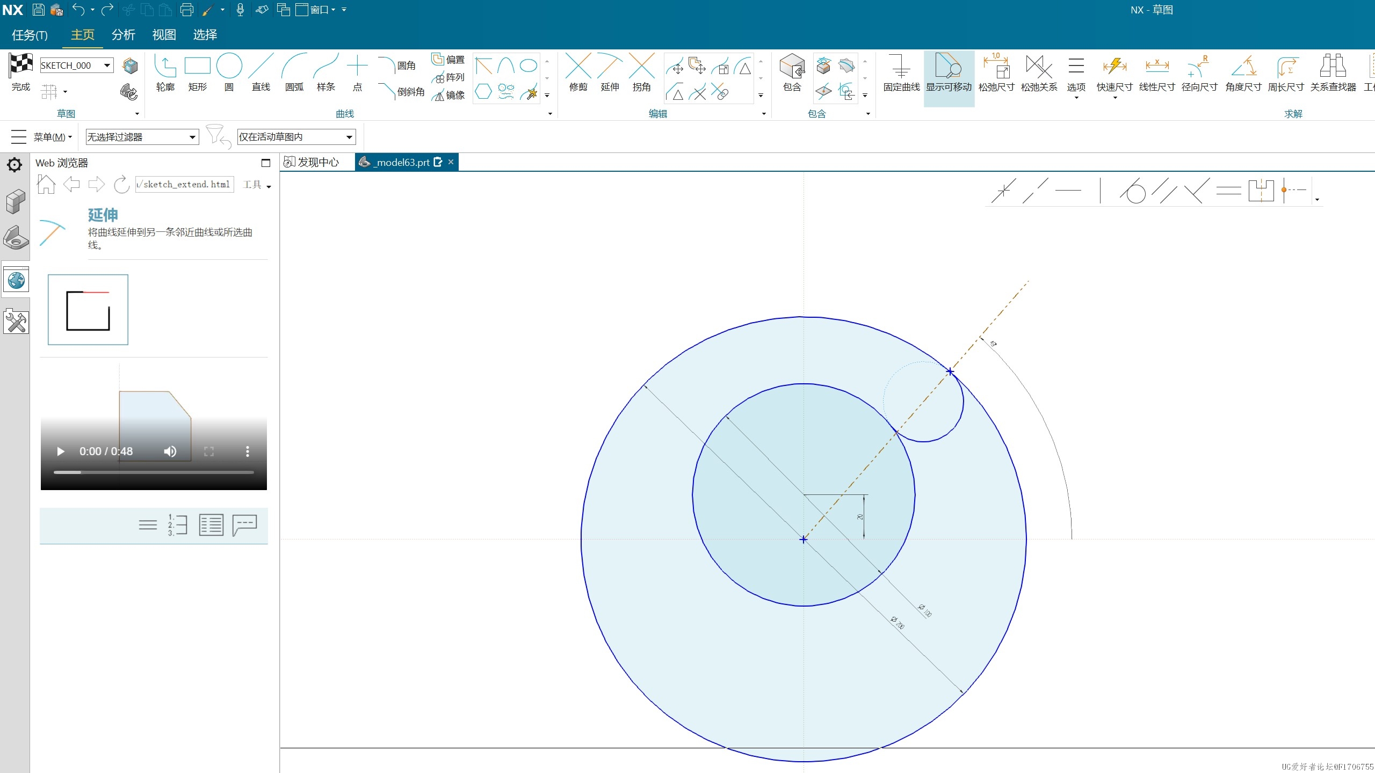The image size is (1375, 773).
Task: Click the Mirror (镜像) curve tool
Action: click(x=448, y=95)
